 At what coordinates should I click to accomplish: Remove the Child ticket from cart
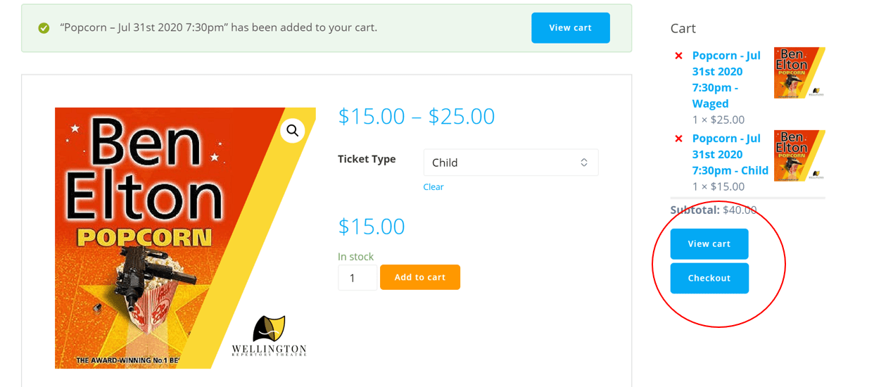pos(678,139)
